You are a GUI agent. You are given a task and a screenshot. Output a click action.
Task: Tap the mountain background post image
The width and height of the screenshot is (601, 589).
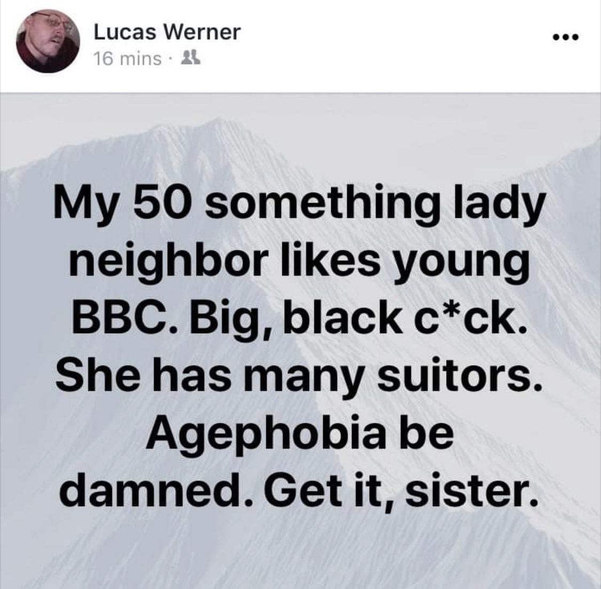pos(300,341)
